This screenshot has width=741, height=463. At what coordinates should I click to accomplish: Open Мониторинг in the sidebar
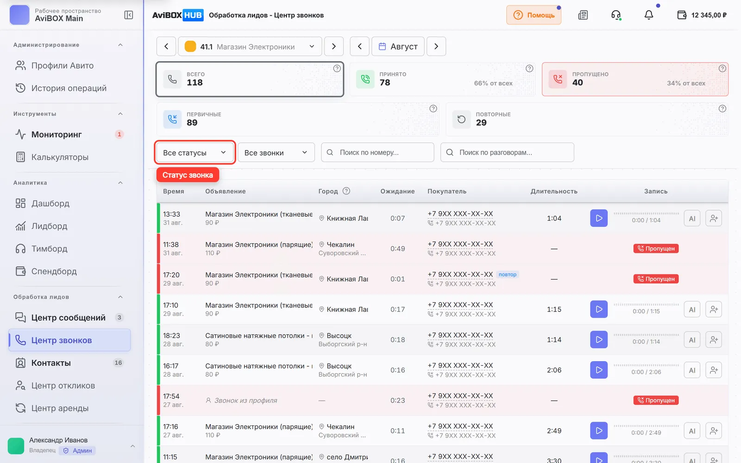pos(69,134)
